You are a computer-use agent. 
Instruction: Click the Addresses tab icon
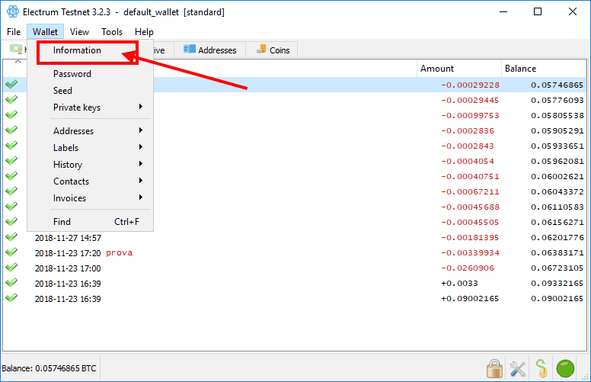pos(189,49)
